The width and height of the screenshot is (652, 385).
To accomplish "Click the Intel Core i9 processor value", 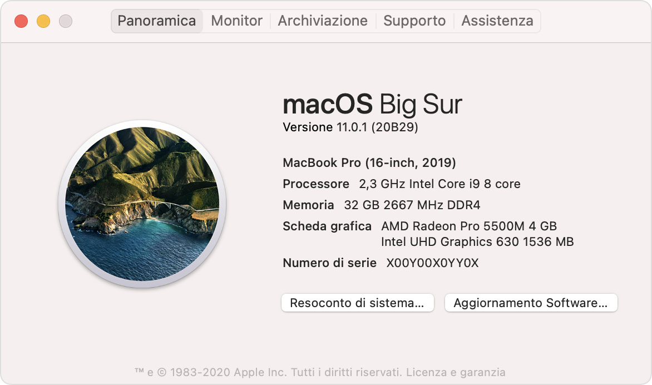I will [439, 184].
